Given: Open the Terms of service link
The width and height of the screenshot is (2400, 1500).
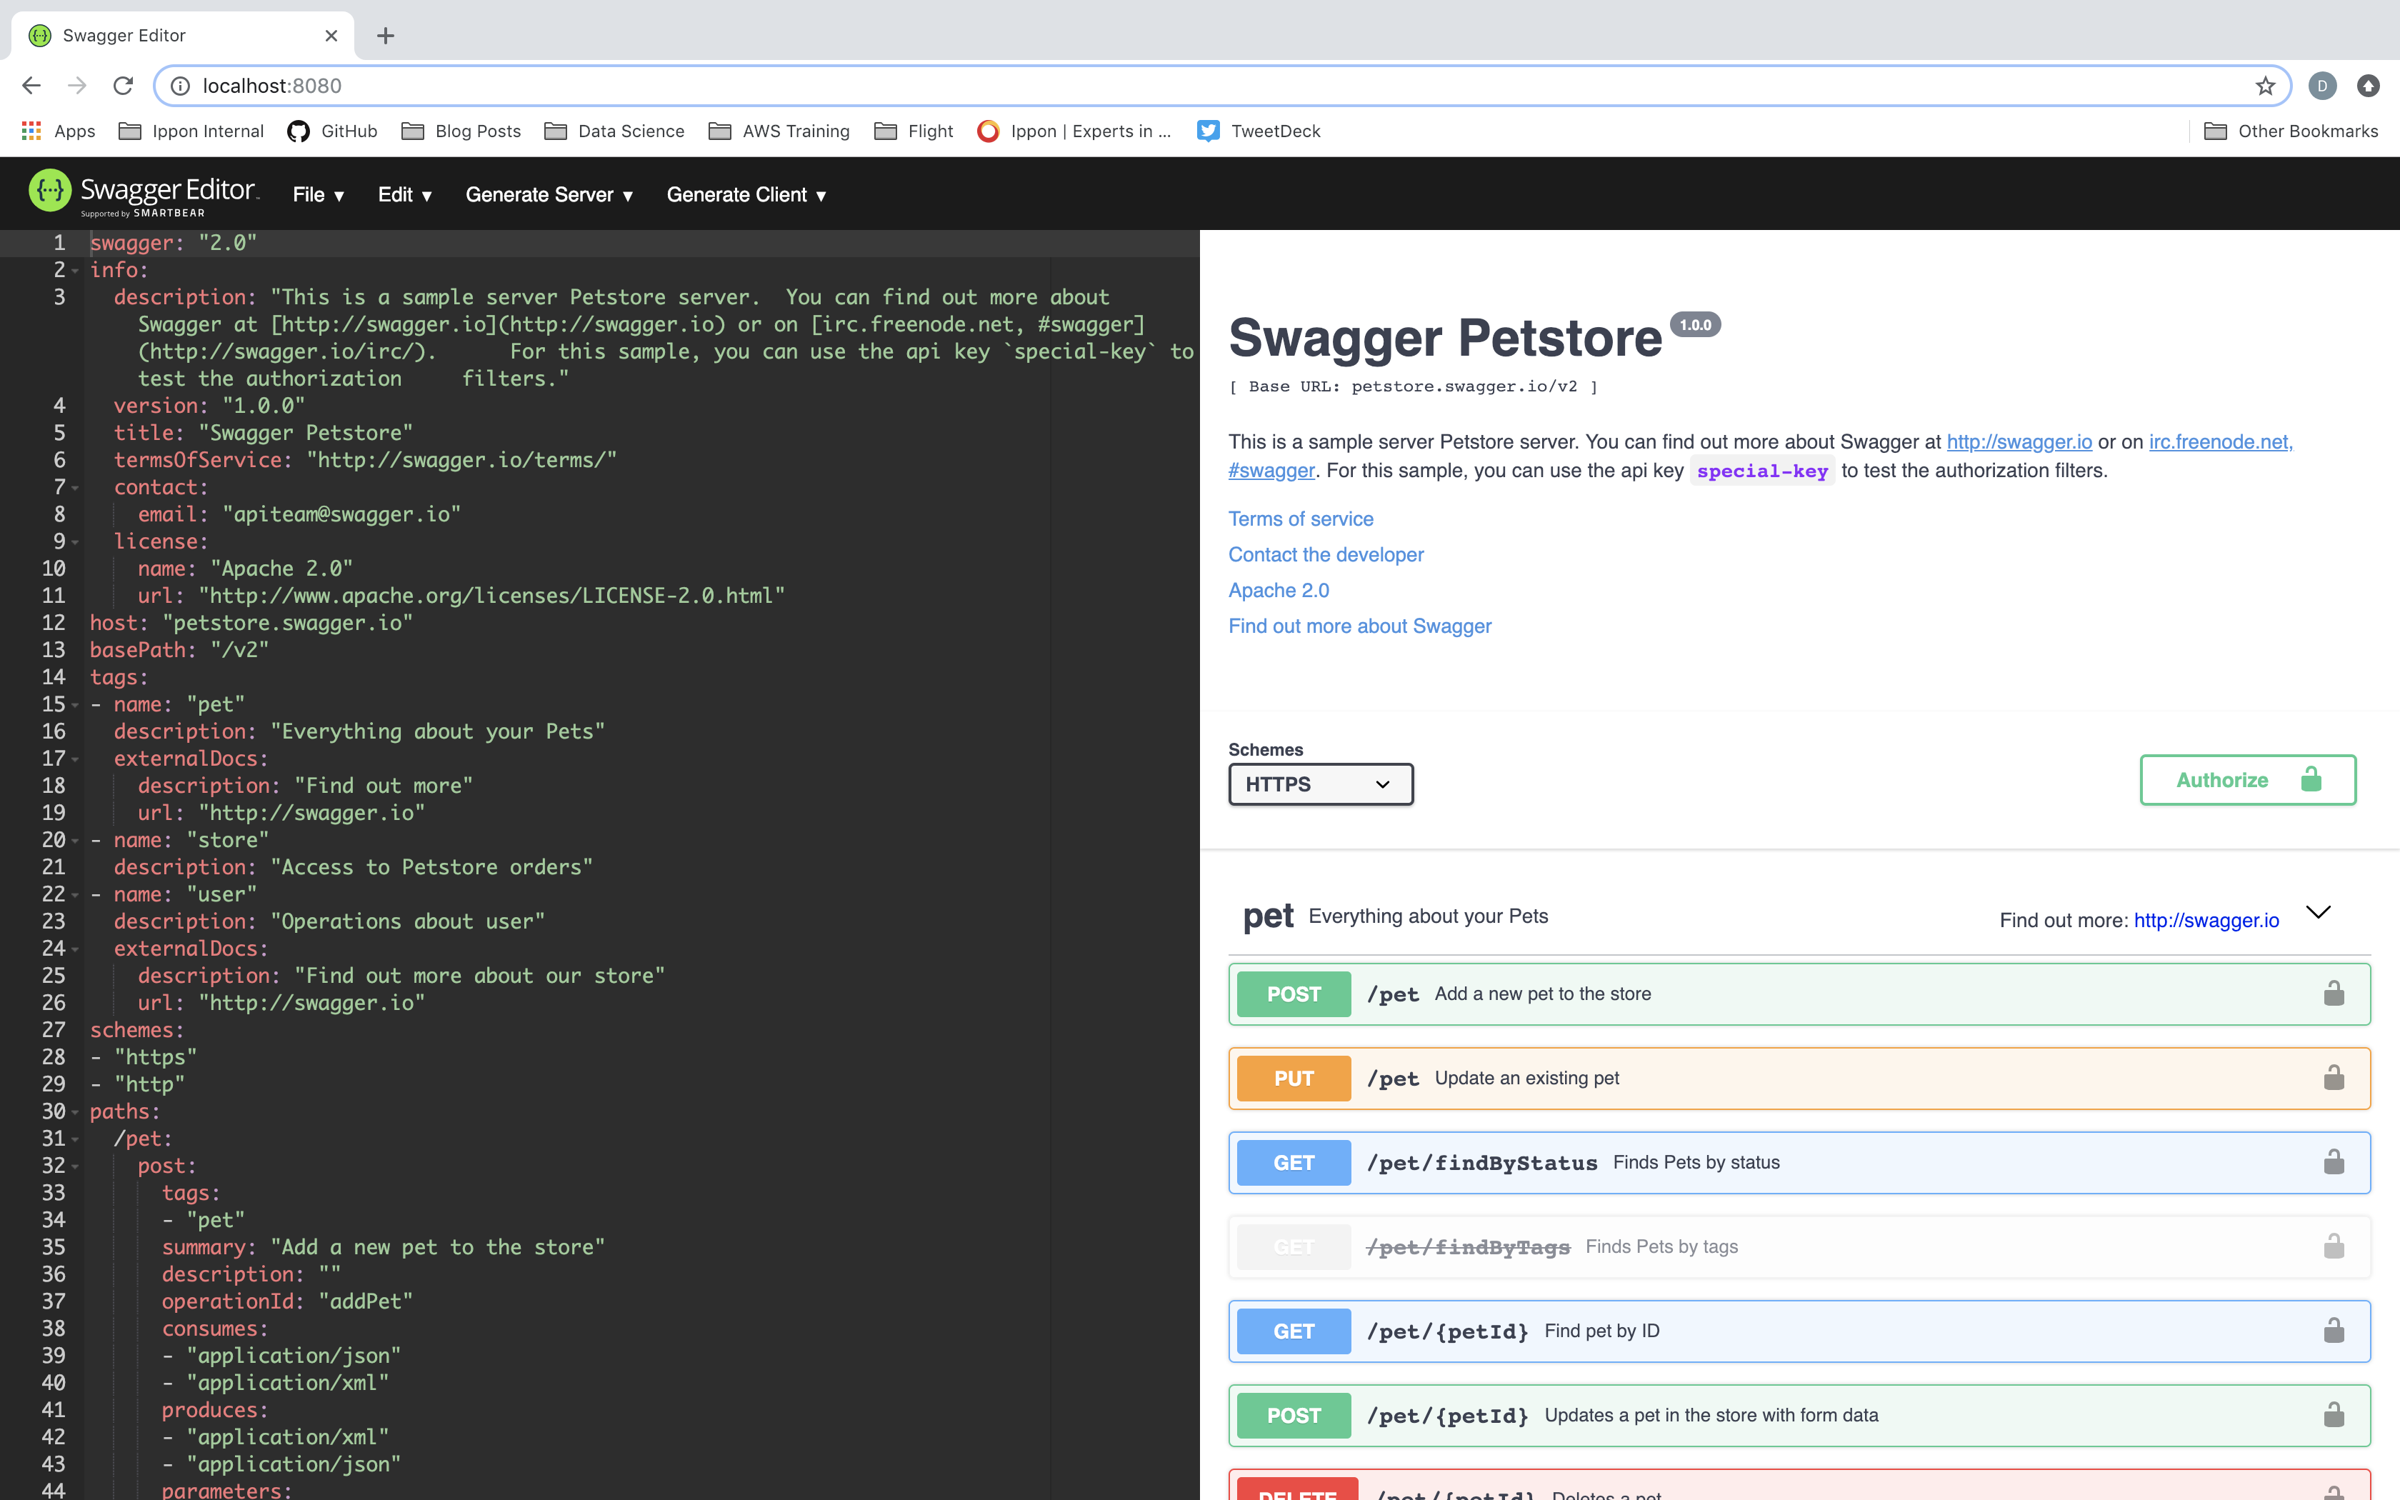Looking at the screenshot, I should [1300, 519].
